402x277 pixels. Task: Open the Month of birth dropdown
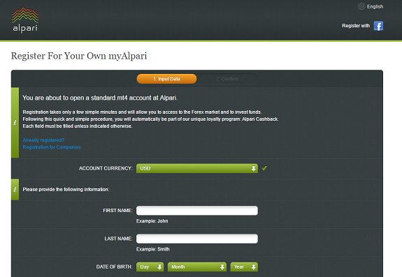[197, 267]
